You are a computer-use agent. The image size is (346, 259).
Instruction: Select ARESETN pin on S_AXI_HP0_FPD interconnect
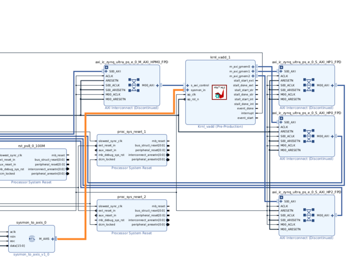287,132
